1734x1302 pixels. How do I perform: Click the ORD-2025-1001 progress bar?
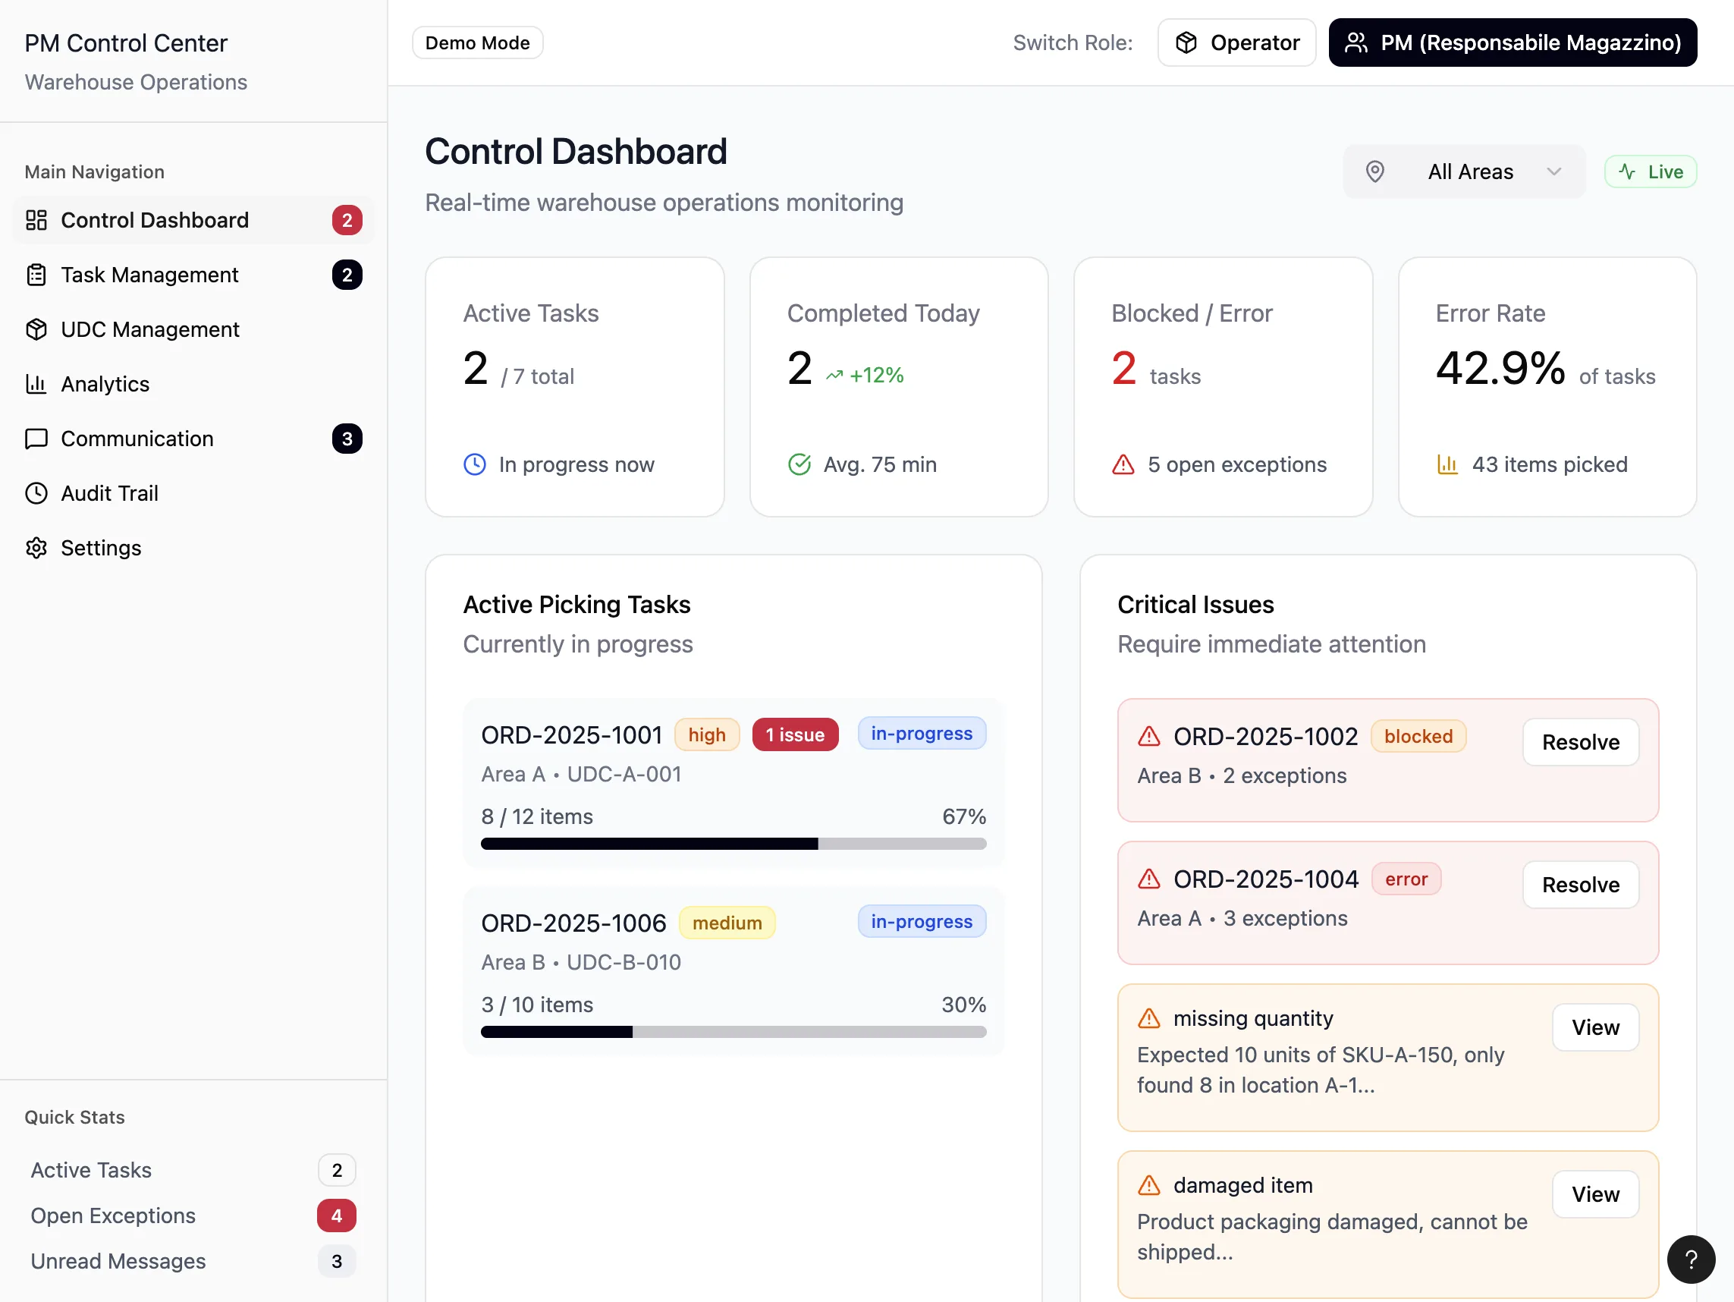733,844
